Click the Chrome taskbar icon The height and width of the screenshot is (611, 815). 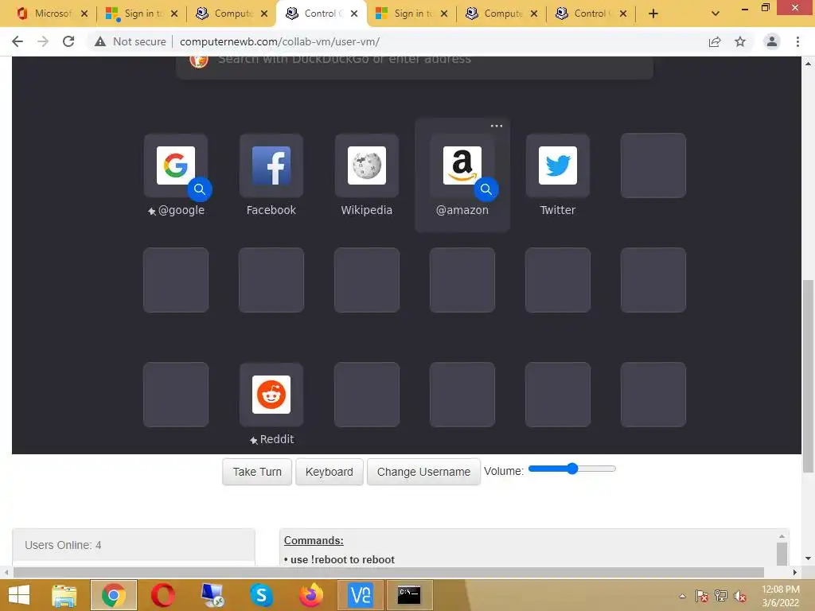pos(114,595)
